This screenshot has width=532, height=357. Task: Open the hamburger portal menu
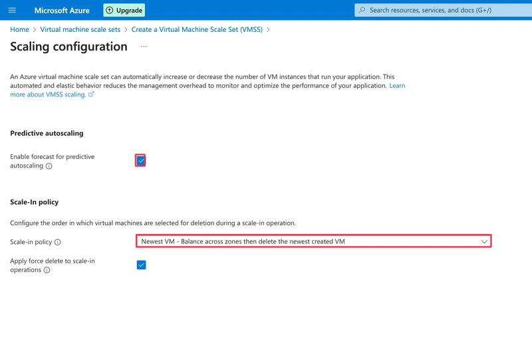pos(12,10)
